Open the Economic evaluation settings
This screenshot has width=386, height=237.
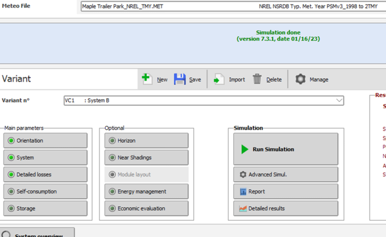pyautogui.click(x=146, y=208)
